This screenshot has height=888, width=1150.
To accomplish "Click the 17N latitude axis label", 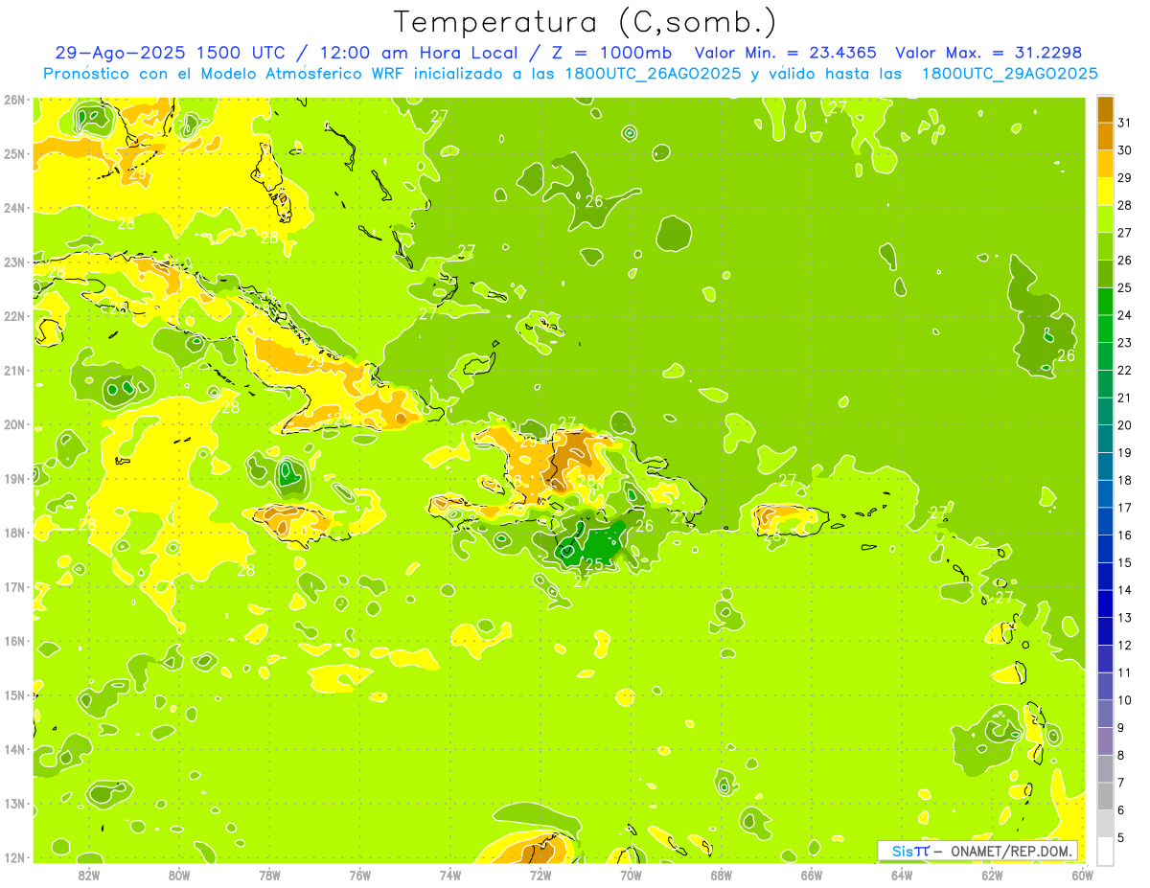I will pyautogui.click(x=13, y=586).
